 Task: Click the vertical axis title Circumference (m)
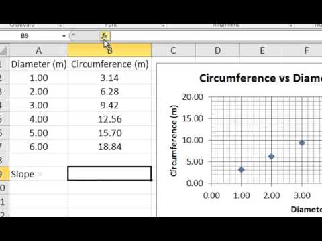tap(174, 141)
